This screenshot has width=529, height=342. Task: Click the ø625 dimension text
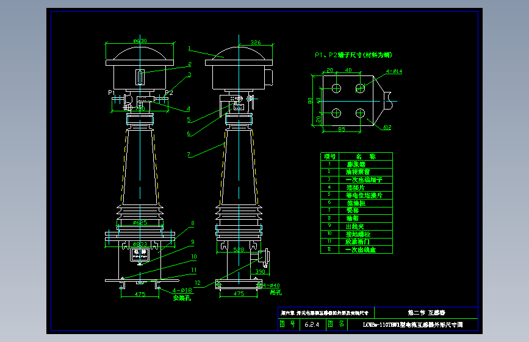[x=140, y=223]
